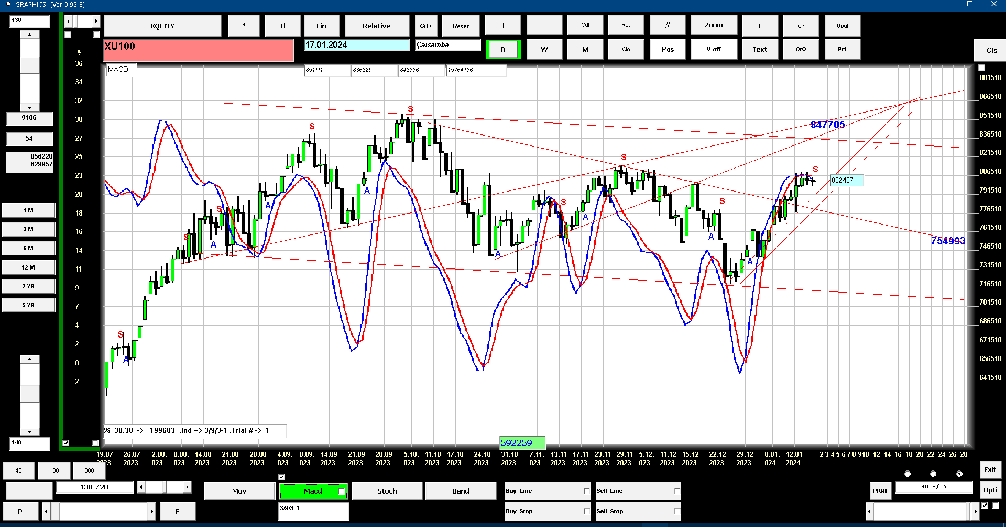Switch to weekly W timeframe

(544, 49)
